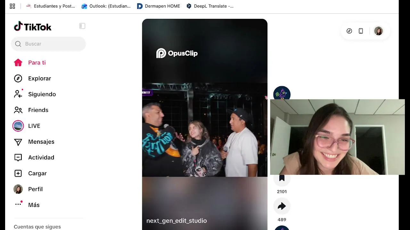The image size is (410, 230).
Task: Pause the playing TikTok video
Action: point(205,125)
